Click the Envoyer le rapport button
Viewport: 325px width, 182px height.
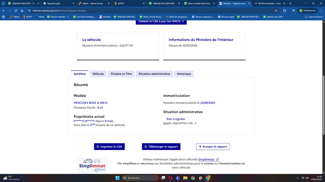pyautogui.click(x=213, y=147)
